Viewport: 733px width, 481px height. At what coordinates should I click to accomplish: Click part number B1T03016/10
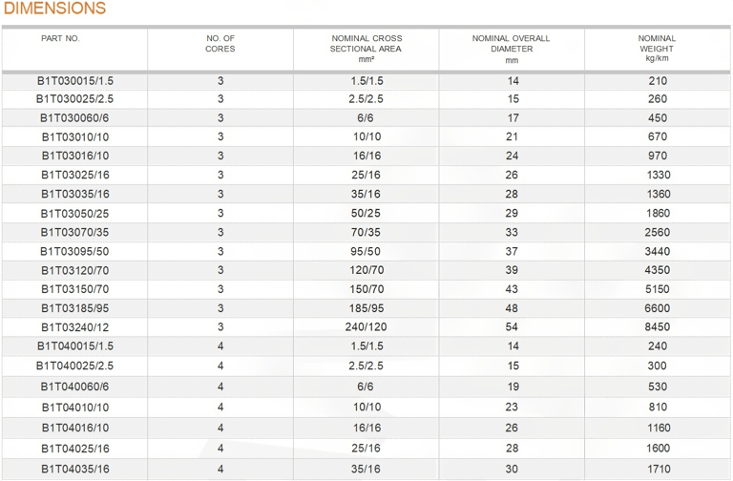pos(75,156)
